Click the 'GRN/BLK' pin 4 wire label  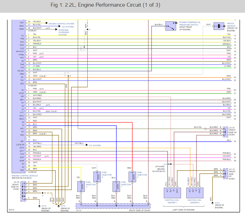[x=37, y=44]
